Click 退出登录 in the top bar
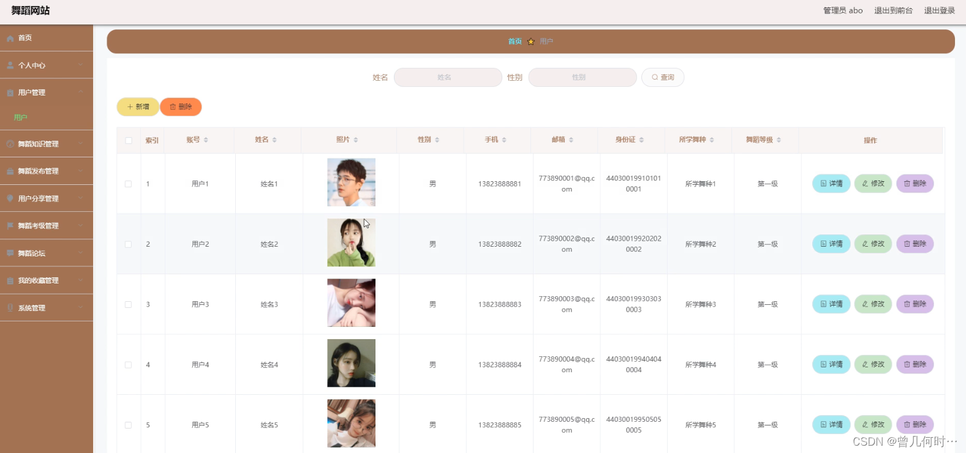Viewport: 966px width, 453px height. tap(940, 10)
